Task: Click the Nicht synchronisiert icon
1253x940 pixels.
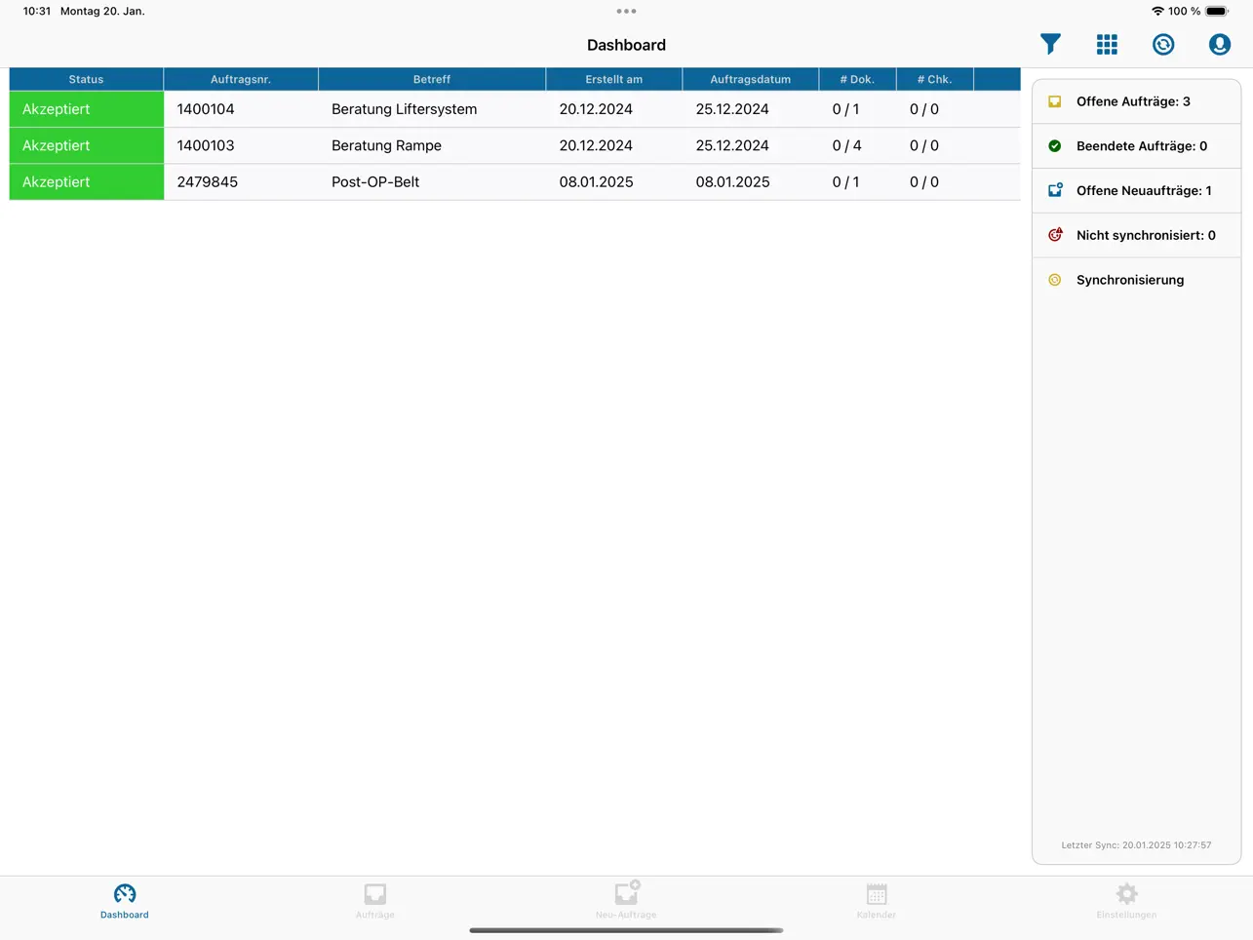Action: 1055,235
